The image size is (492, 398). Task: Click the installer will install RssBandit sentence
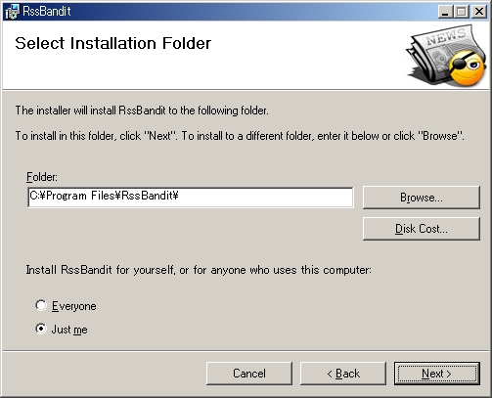coord(142,111)
